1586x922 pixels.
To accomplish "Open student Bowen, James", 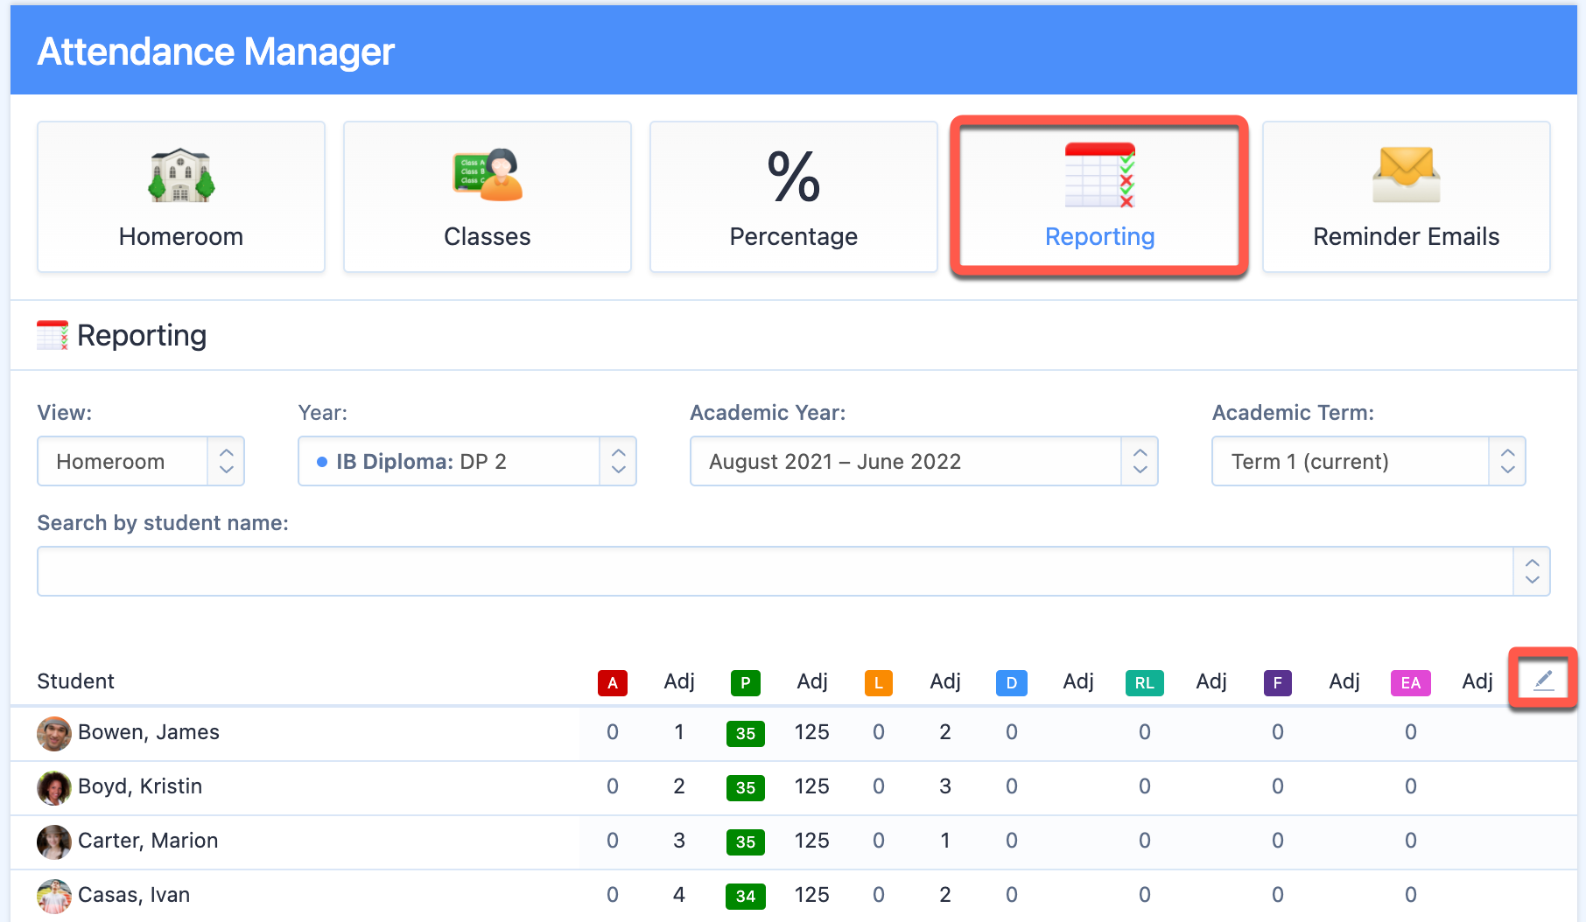I will point(148,732).
